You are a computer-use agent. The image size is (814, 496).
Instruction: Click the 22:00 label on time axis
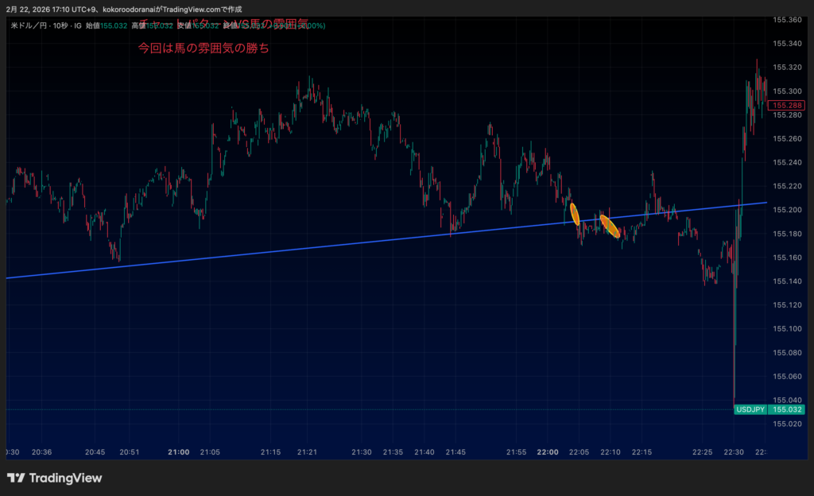tap(547, 451)
